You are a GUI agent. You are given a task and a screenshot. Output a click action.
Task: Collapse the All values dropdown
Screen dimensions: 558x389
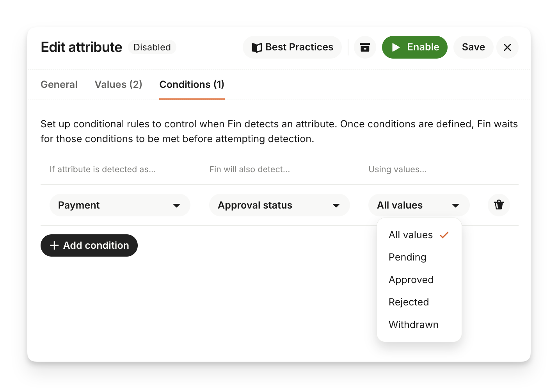tap(418, 205)
